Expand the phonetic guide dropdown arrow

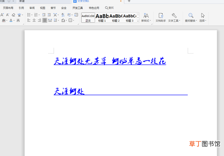pyautogui.click(x=22, y=15)
